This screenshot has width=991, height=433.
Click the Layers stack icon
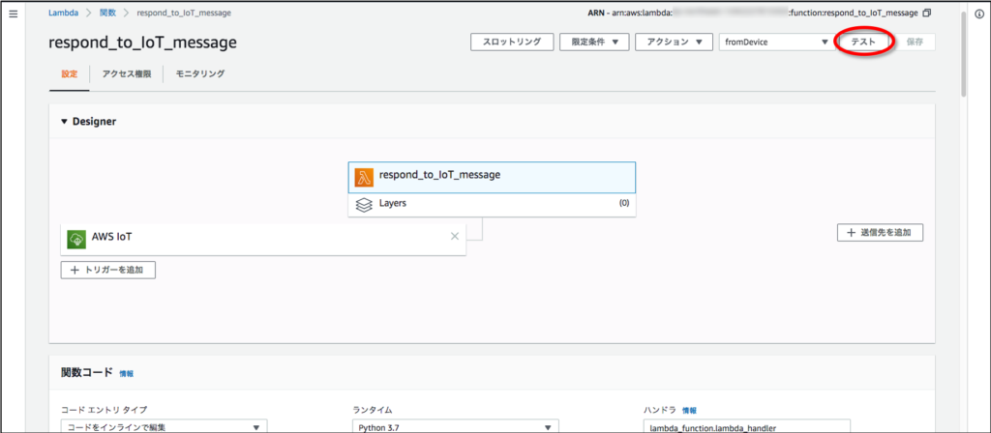click(364, 204)
